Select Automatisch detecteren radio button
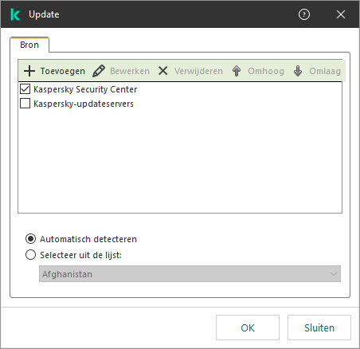The width and height of the screenshot is (360, 349). pos(30,239)
